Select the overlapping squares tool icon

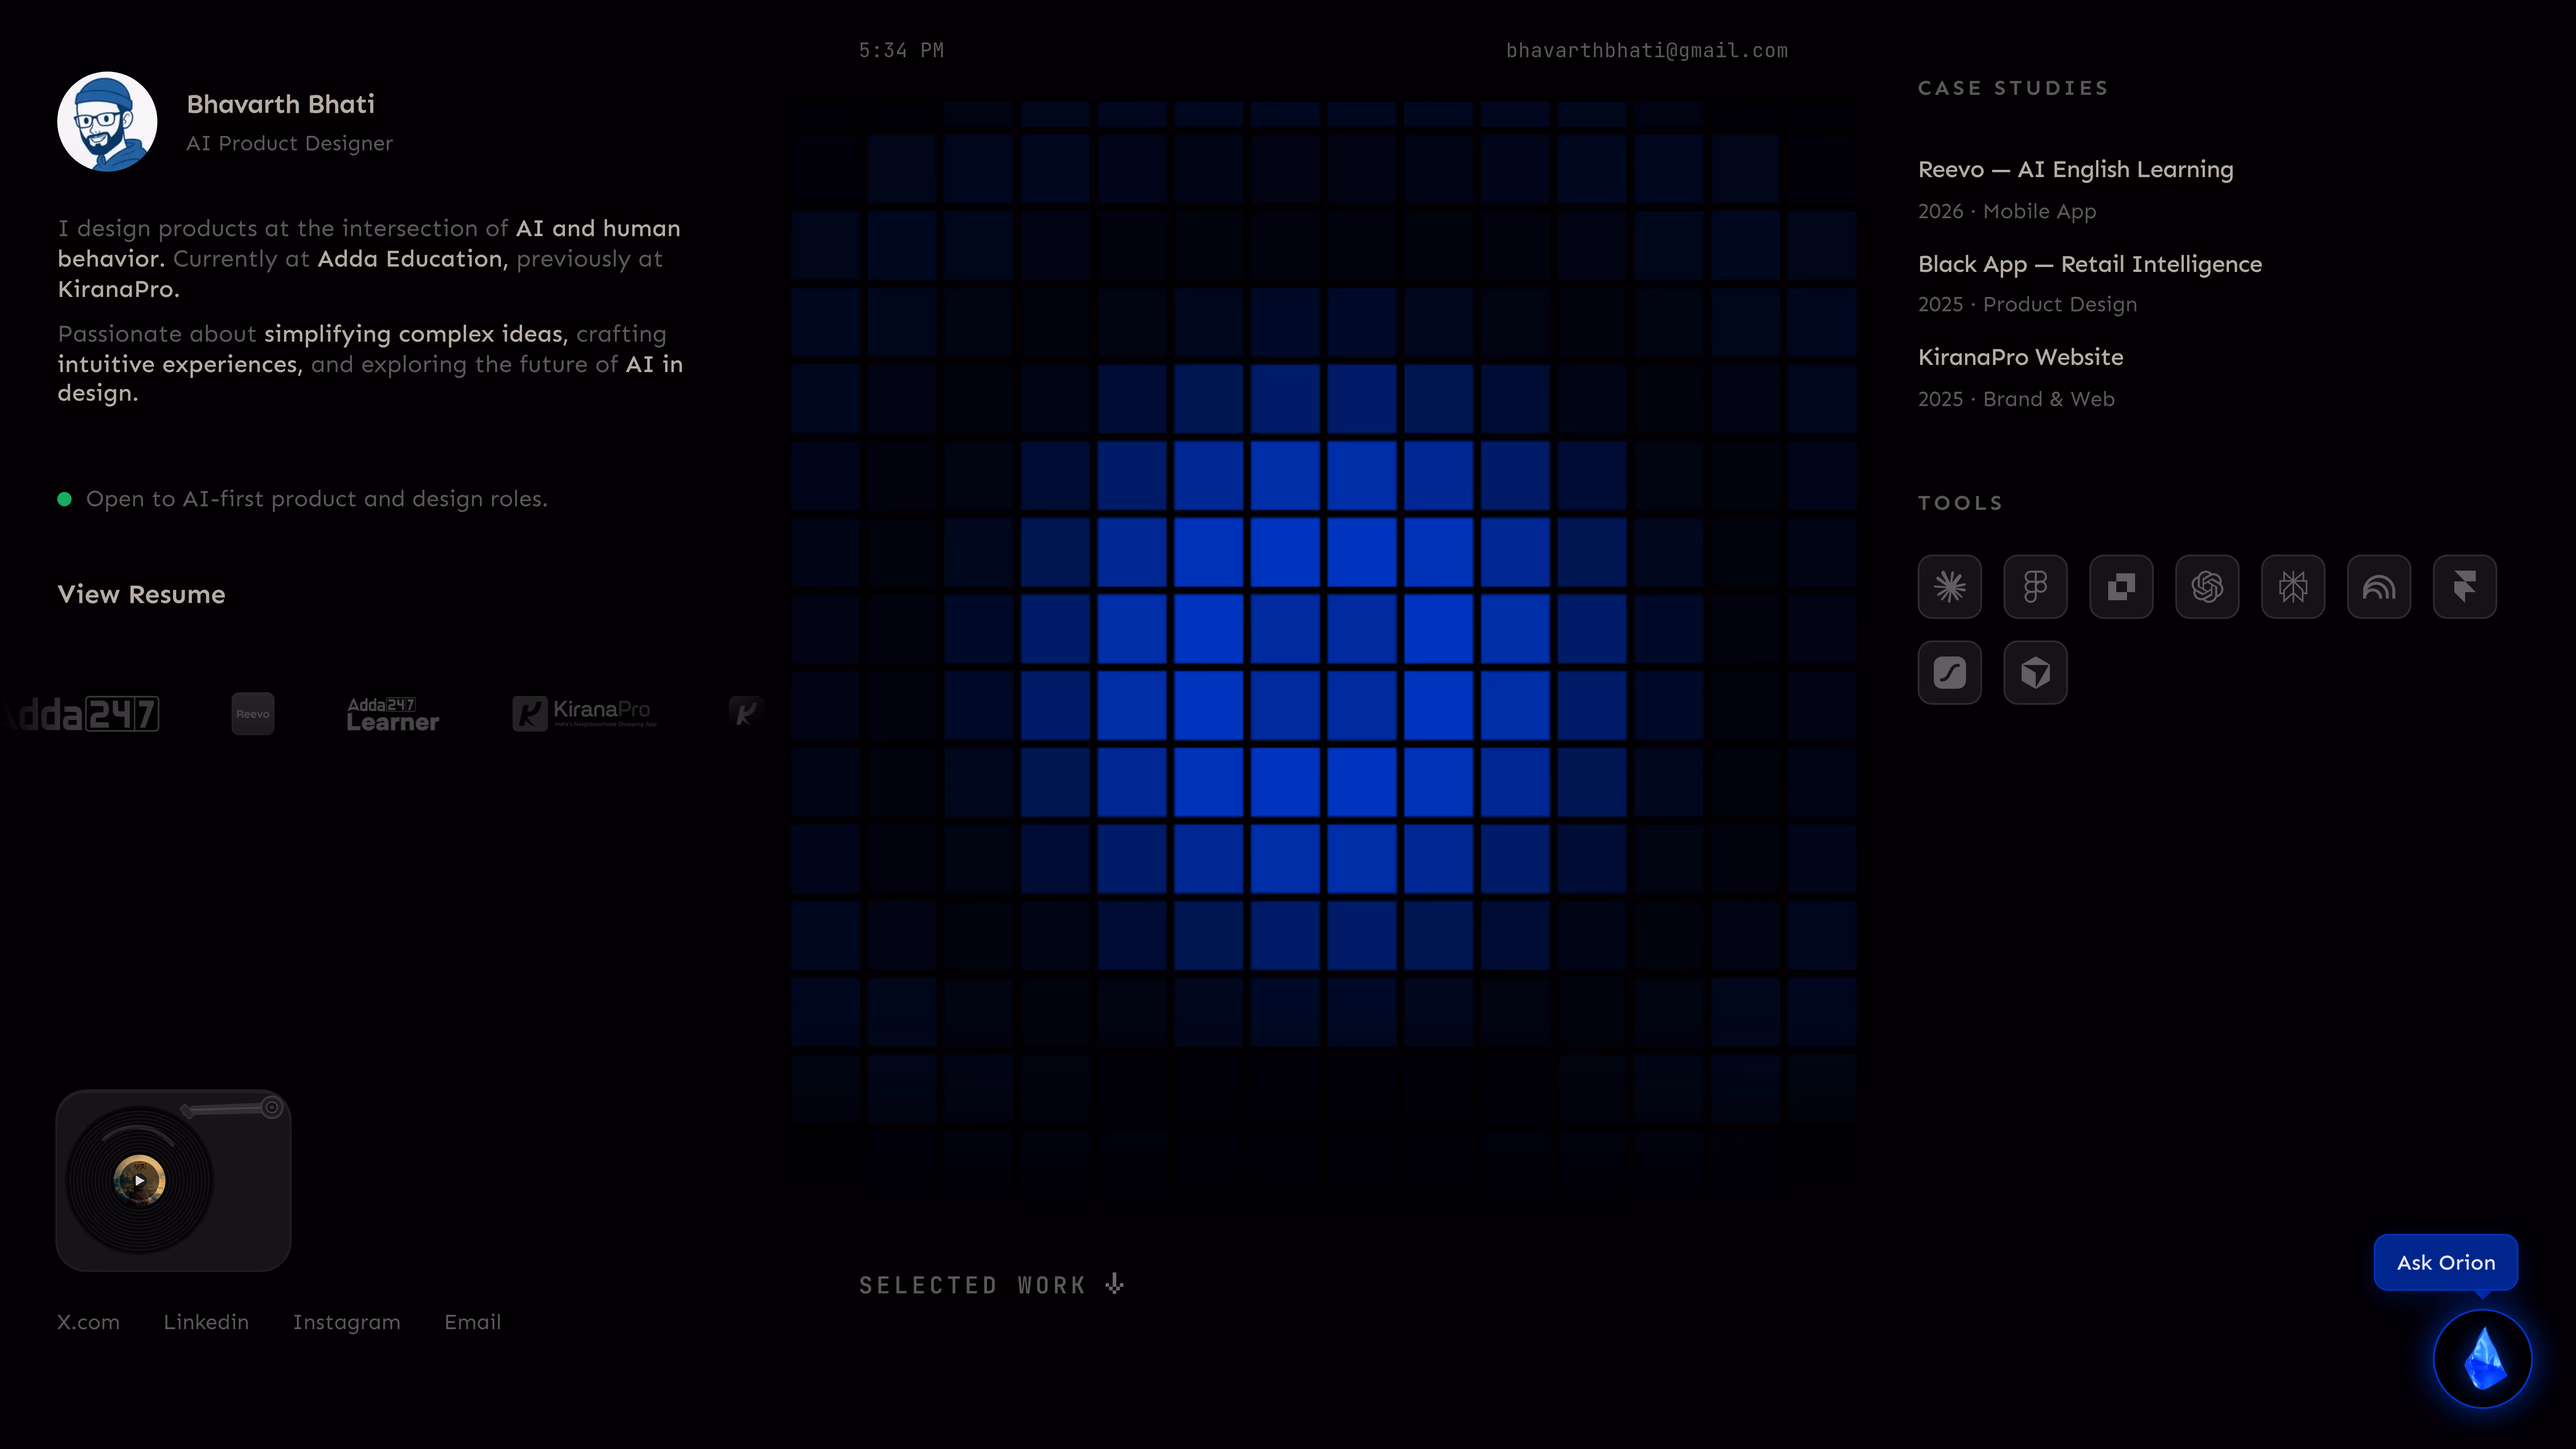(2121, 587)
